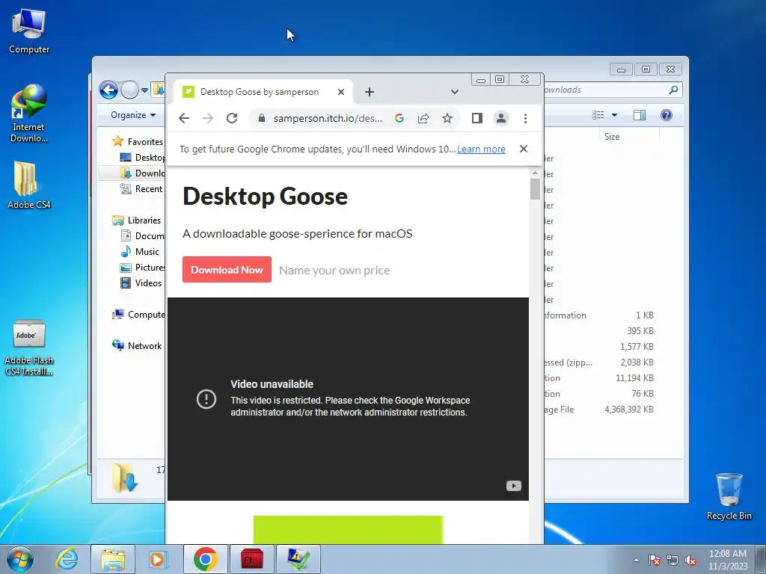The width and height of the screenshot is (766, 574).
Task: Select Desktop under Favorites
Action: point(142,157)
